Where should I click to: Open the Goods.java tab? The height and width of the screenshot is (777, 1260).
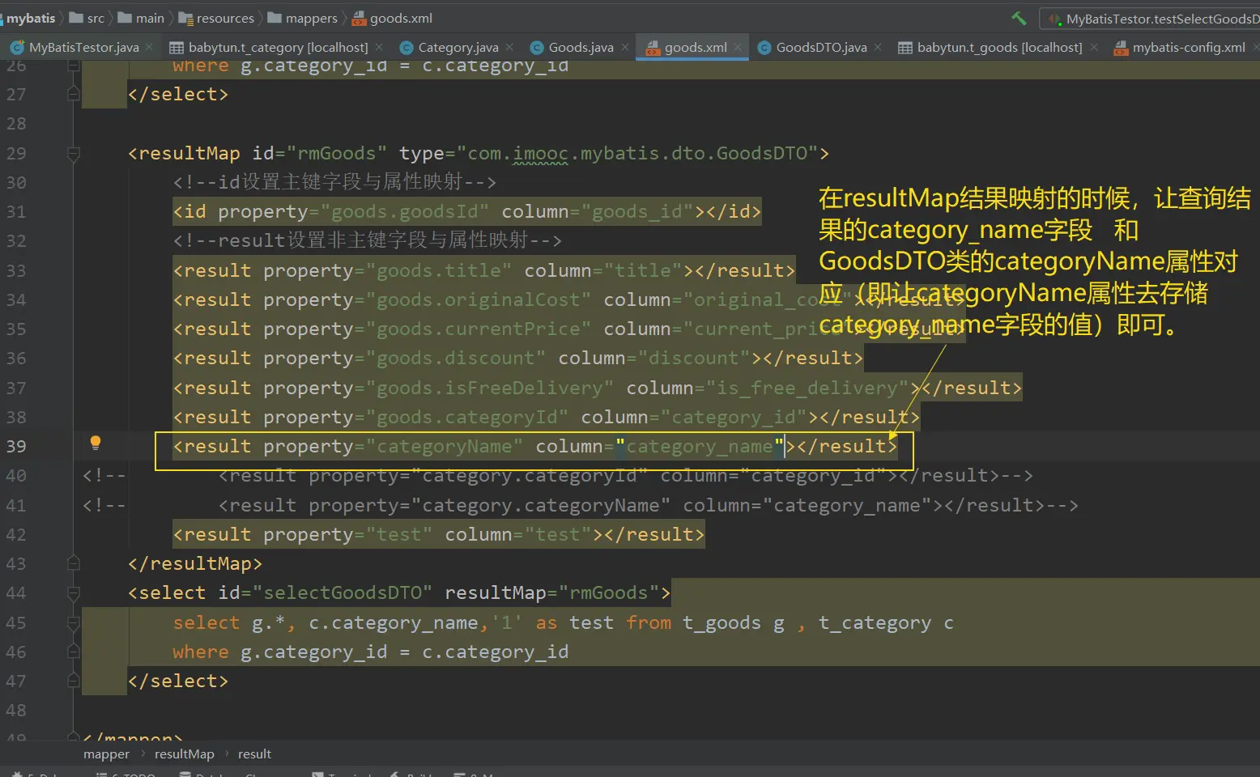coord(580,47)
